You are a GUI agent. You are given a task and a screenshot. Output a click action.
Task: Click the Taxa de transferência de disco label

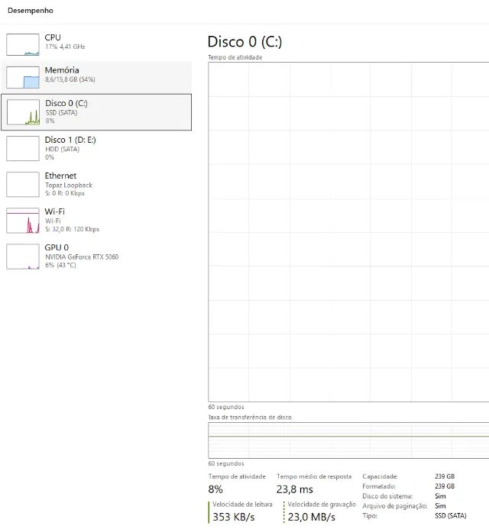point(250,417)
